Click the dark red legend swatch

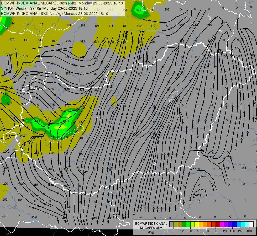point(218,224)
